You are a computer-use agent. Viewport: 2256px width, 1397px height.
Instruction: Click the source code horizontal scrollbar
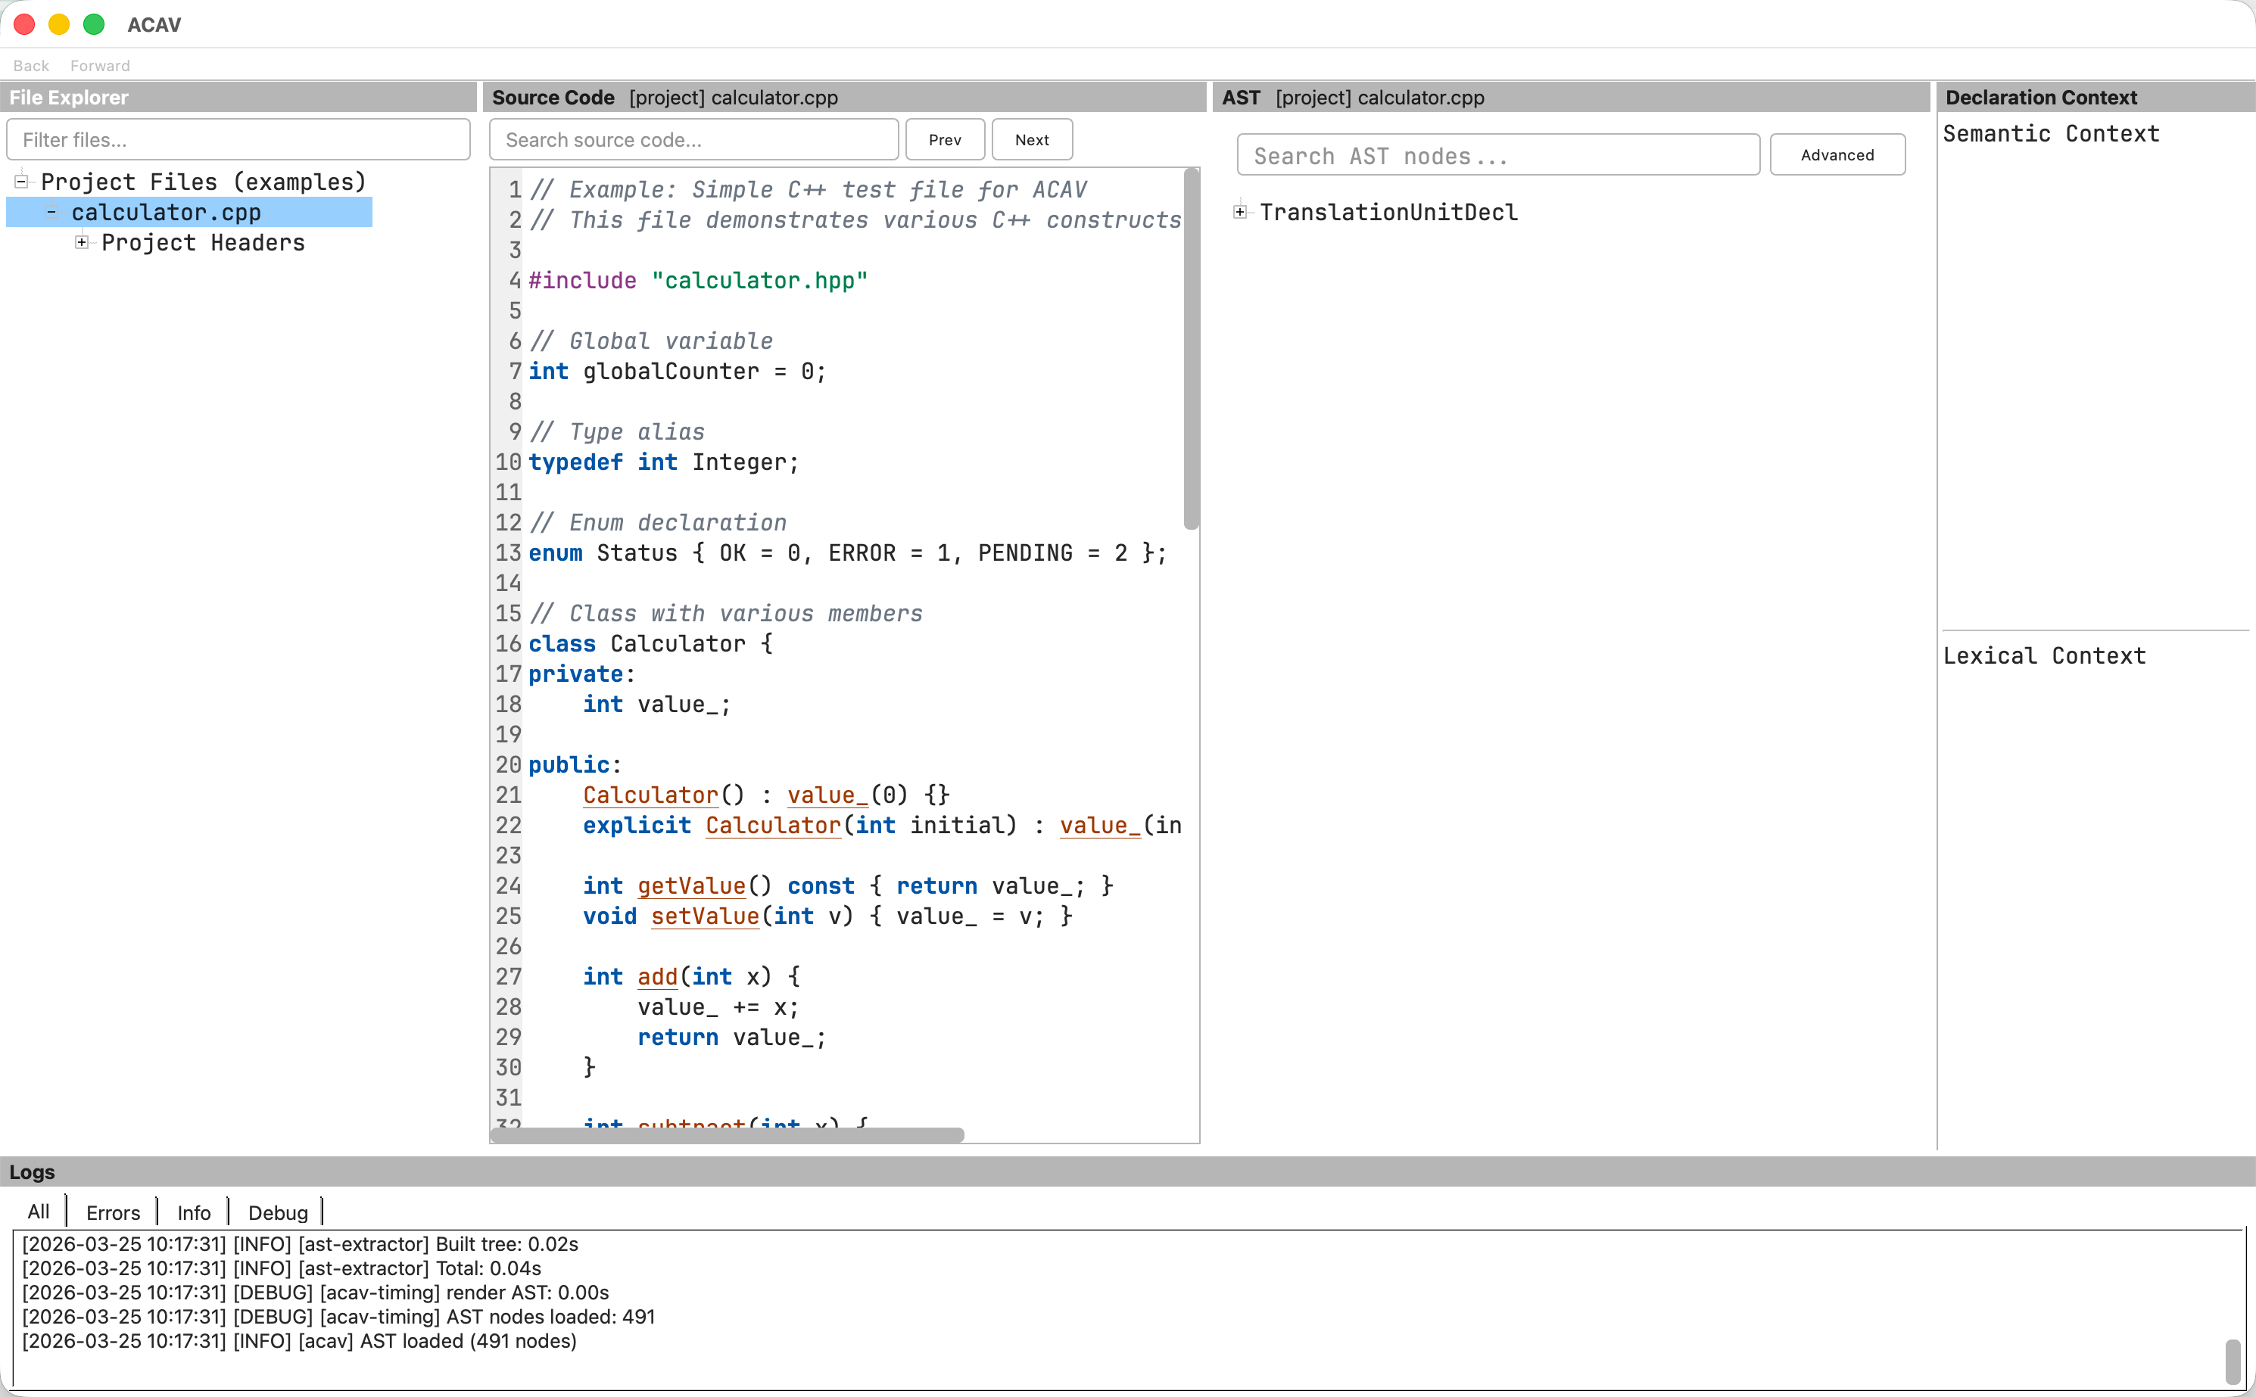pyautogui.click(x=728, y=1134)
